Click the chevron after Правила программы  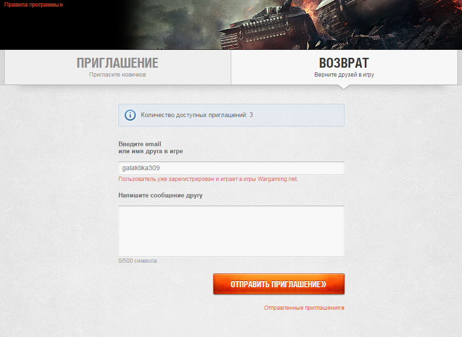click(61, 5)
